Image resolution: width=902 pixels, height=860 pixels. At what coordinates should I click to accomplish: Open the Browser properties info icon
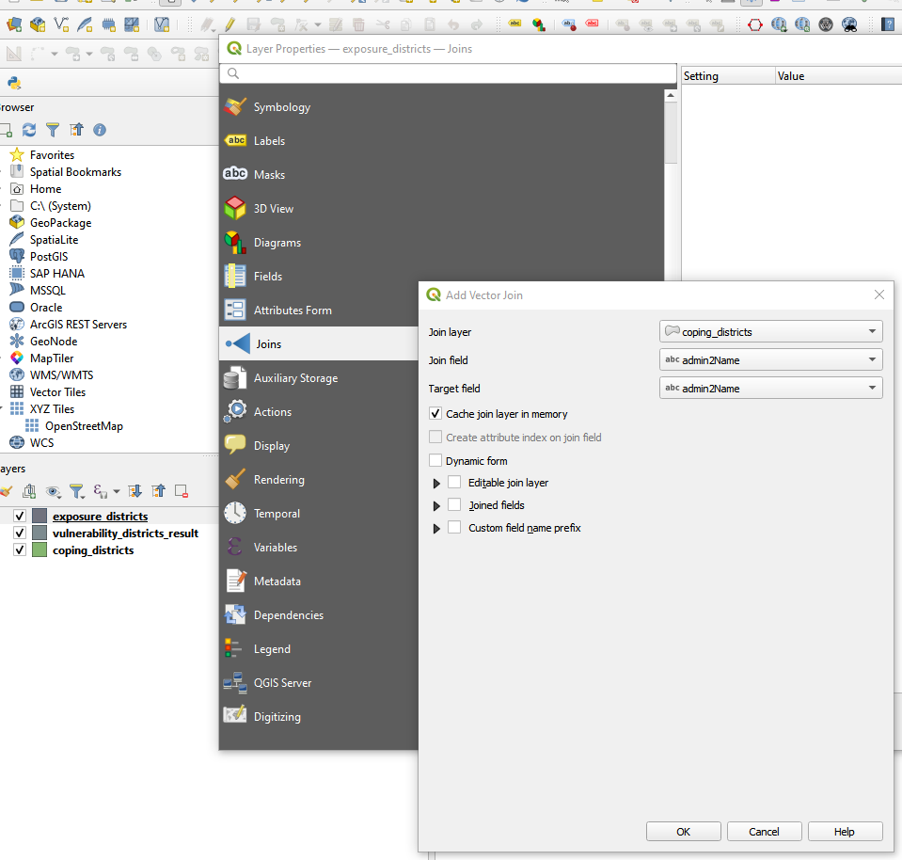[x=100, y=130]
